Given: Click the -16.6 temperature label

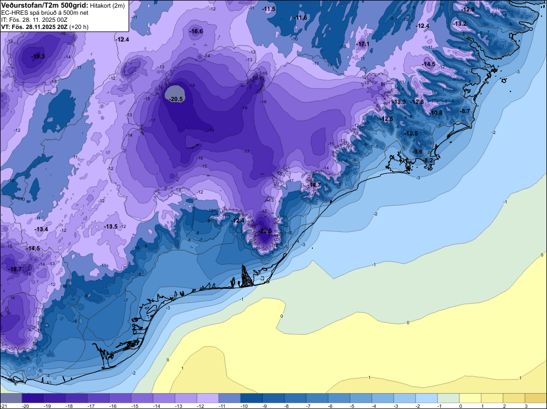Looking at the screenshot, I should [196, 31].
